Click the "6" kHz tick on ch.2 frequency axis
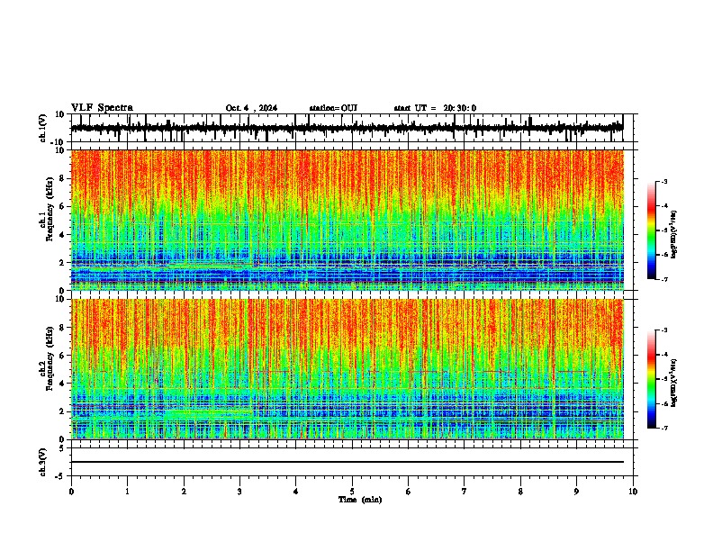The height and width of the screenshot is (551, 713). click(62, 355)
